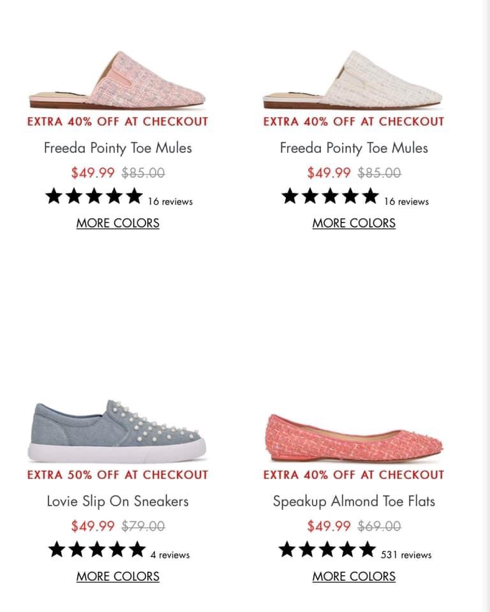Read the 16 reviews for the pink mules
This screenshot has height=612, width=490.
coord(170,201)
